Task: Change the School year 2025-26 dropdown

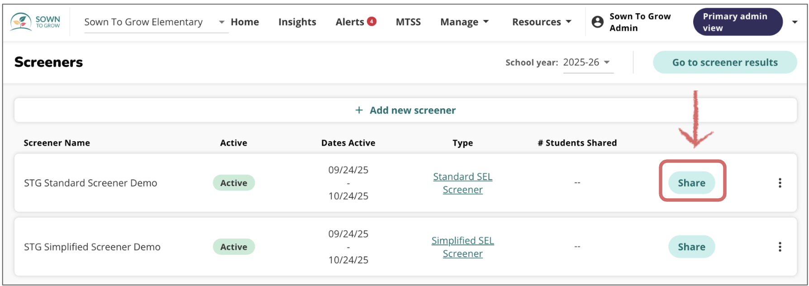Action: coord(587,62)
